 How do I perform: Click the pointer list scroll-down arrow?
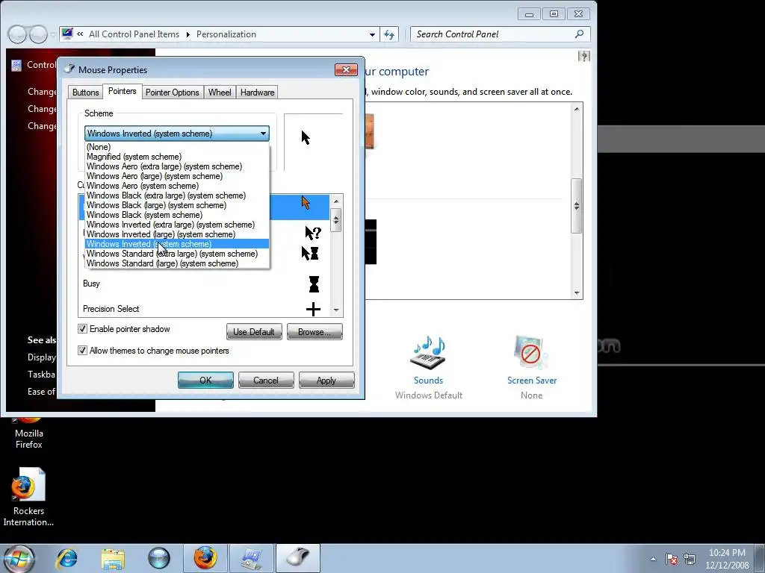coord(336,310)
